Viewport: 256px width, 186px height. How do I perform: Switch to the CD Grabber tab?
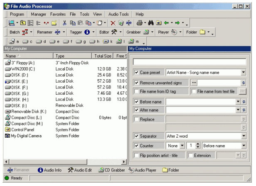click(x=112, y=170)
